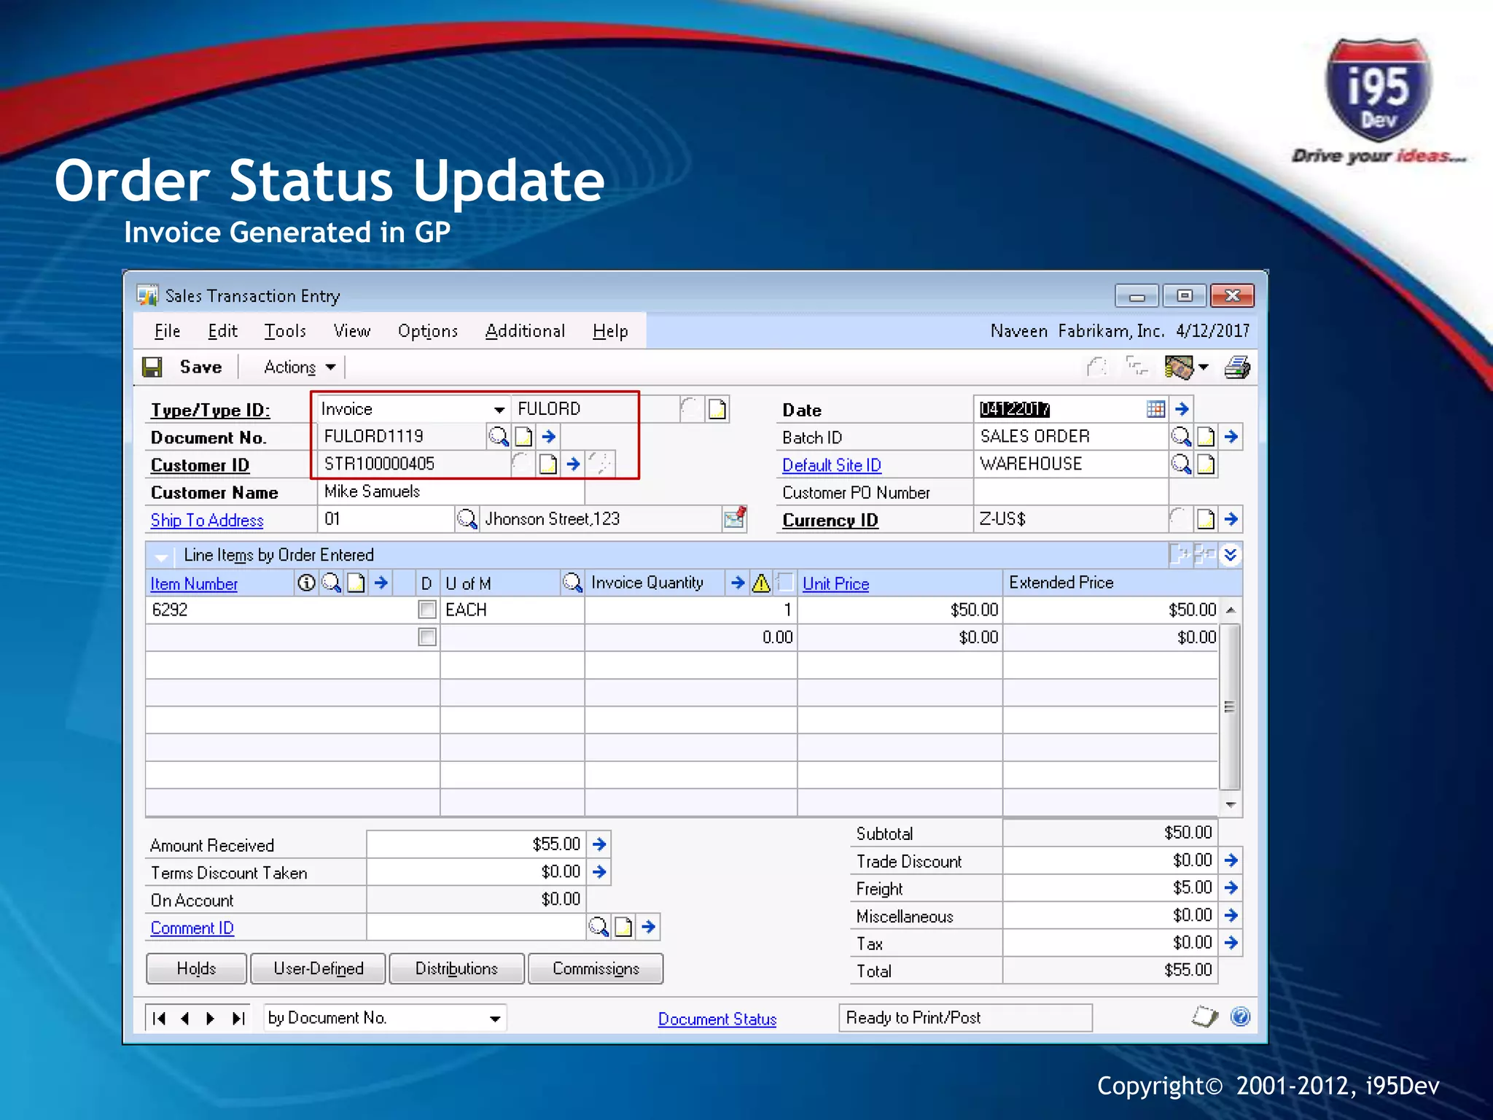This screenshot has height=1120, width=1493.
Task: Click the Batch ID note icon
Action: coord(1206,437)
